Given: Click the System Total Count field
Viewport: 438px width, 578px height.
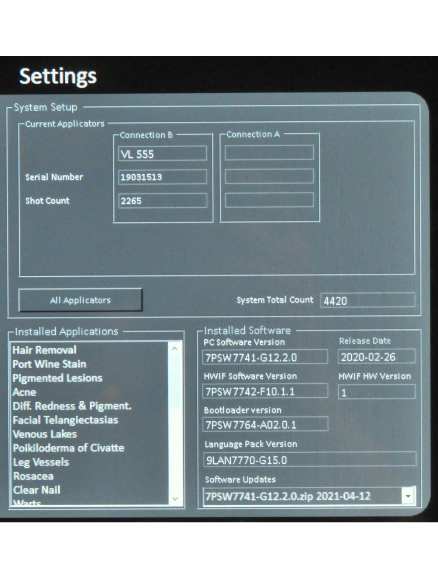Looking at the screenshot, I should [x=367, y=300].
